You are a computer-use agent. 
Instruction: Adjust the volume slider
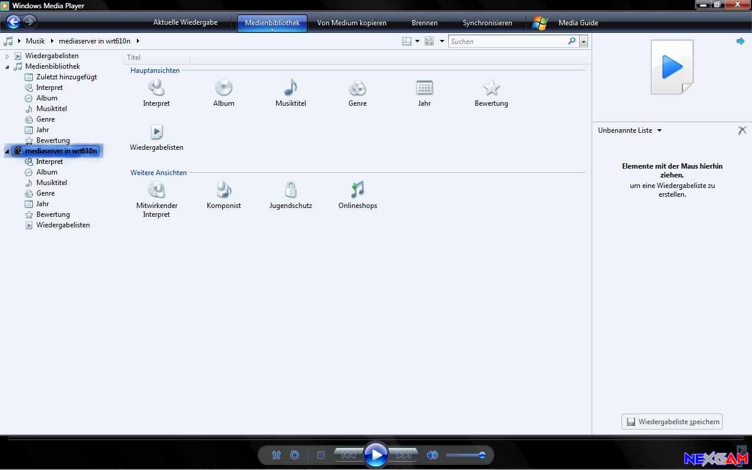pyautogui.click(x=465, y=455)
